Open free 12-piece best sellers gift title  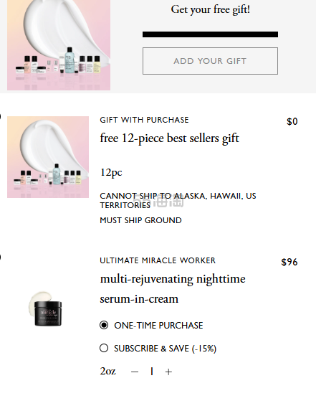coord(169,138)
